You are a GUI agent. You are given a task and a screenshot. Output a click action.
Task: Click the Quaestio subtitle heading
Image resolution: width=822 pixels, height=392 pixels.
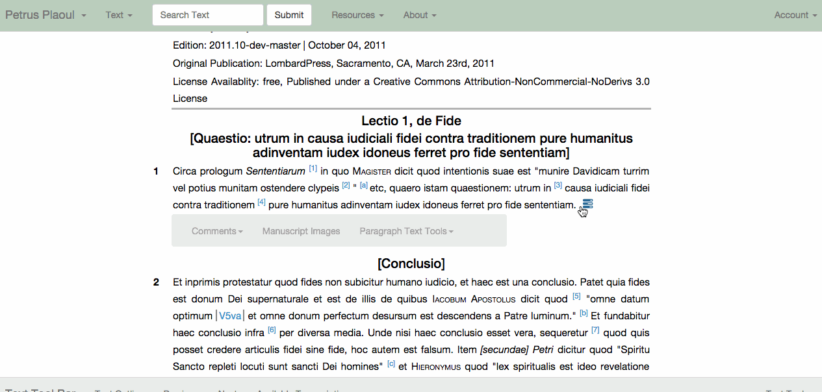(411, 146)
